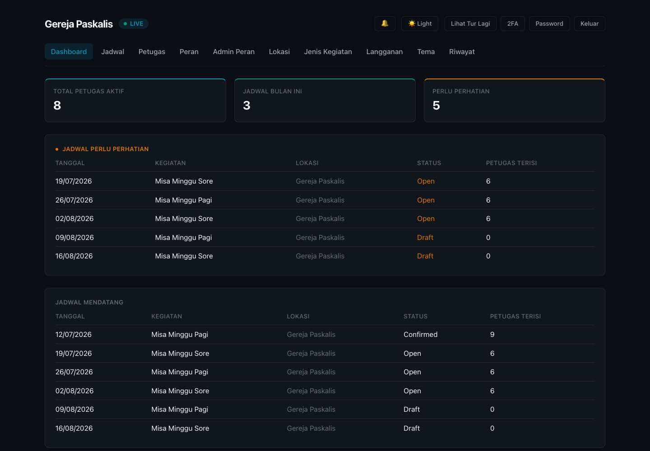Open the Jadwal tab

(112, 51)
